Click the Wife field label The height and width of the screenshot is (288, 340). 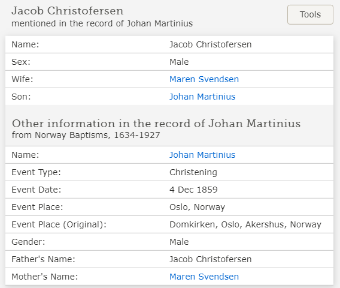(x=22, y=79)
